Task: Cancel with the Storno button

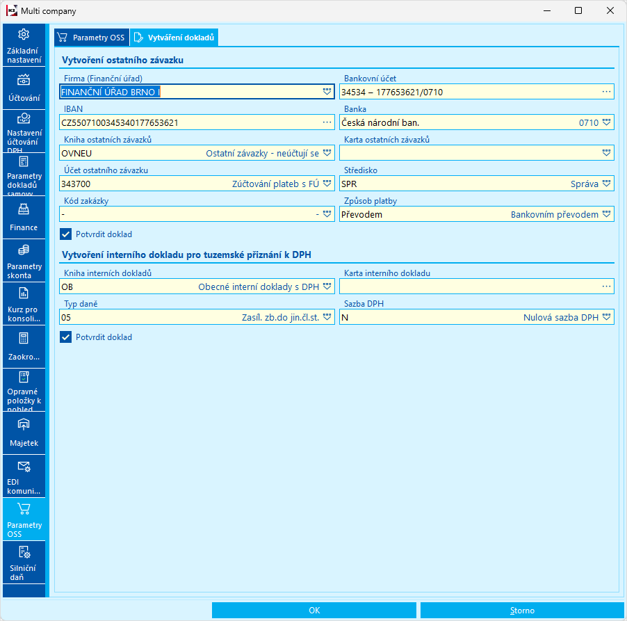Action: (522, 610)
